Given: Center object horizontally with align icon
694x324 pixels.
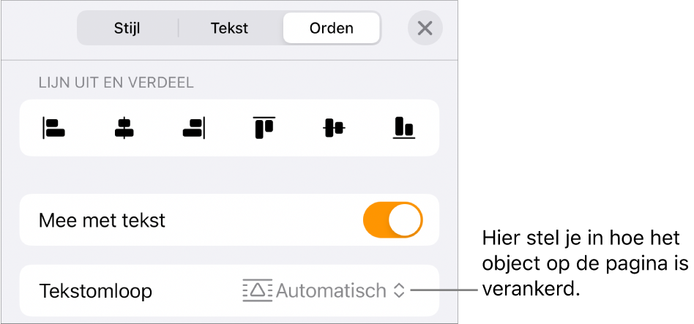Looking at the screenshot, I should [124, 129].
